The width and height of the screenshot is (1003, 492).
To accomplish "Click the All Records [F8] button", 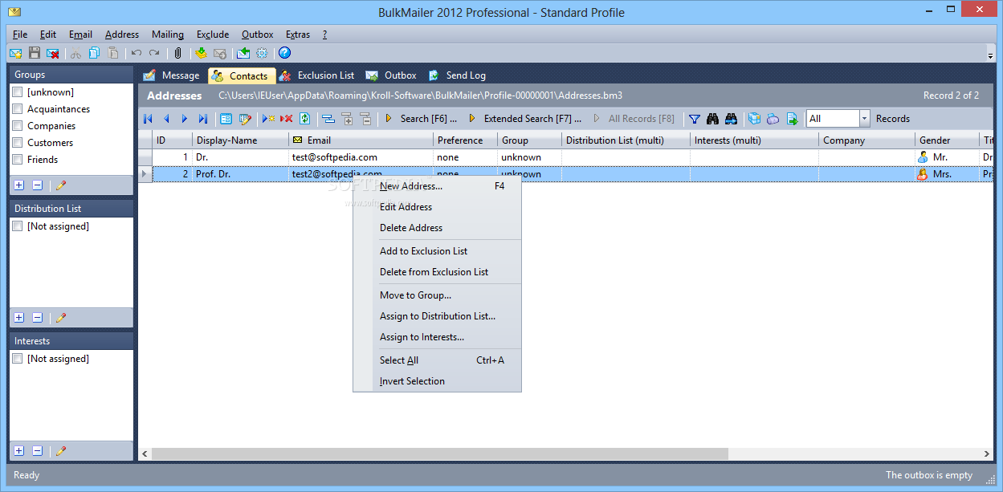I will pos(634,119).
